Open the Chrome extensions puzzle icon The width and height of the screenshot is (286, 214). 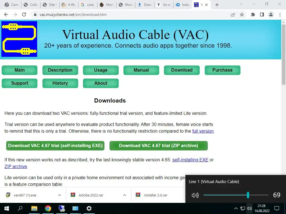[253, 14]
